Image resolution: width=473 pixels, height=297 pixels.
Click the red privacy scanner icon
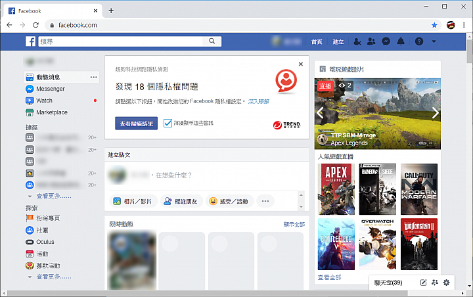coord(286,81)
